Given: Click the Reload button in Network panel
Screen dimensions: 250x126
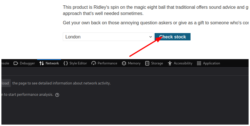Looking at the screenshot, I should pos(5,83).
